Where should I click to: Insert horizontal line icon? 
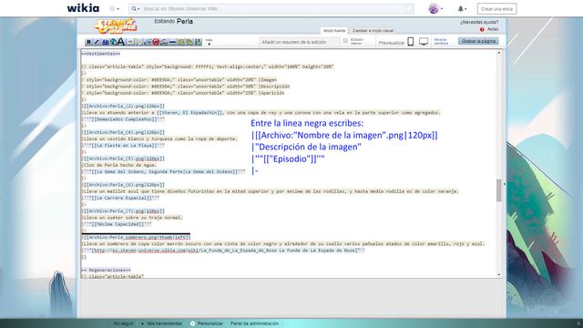pos(172,42)
